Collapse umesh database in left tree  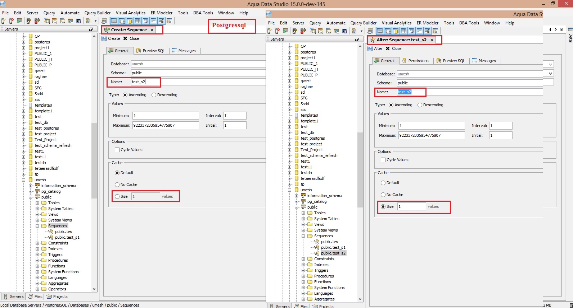coord(24,180)
